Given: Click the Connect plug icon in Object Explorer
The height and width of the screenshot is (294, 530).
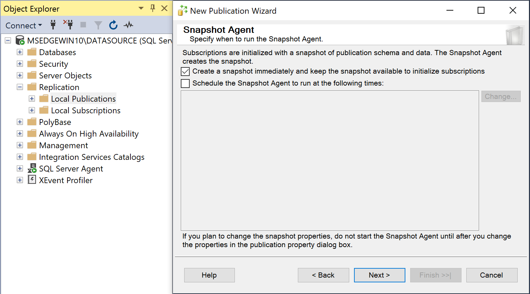Looking at the screenshot, I should click(x=53, y=25).
